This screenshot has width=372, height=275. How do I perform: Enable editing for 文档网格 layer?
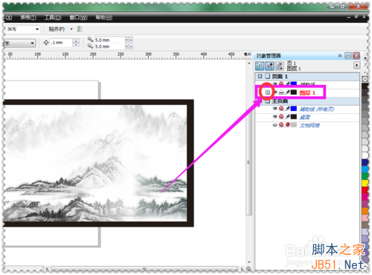pyautogui.click(x=288, y=125)
